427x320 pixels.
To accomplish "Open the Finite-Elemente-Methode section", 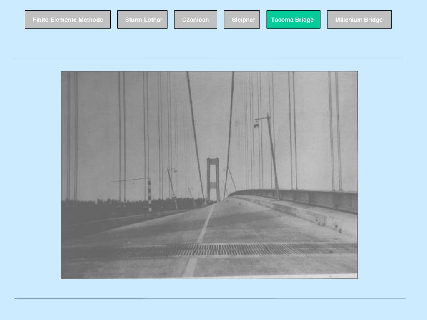I will pyautogui.click(x=68, y=20).
